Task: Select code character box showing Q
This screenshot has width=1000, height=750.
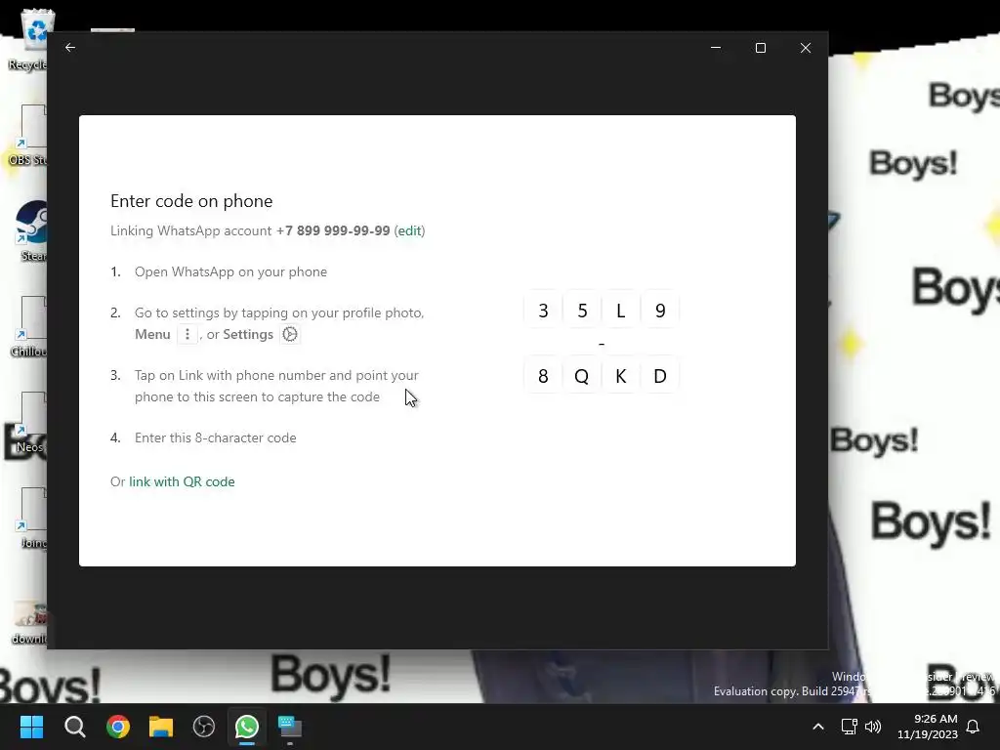Action: [582, 376]
